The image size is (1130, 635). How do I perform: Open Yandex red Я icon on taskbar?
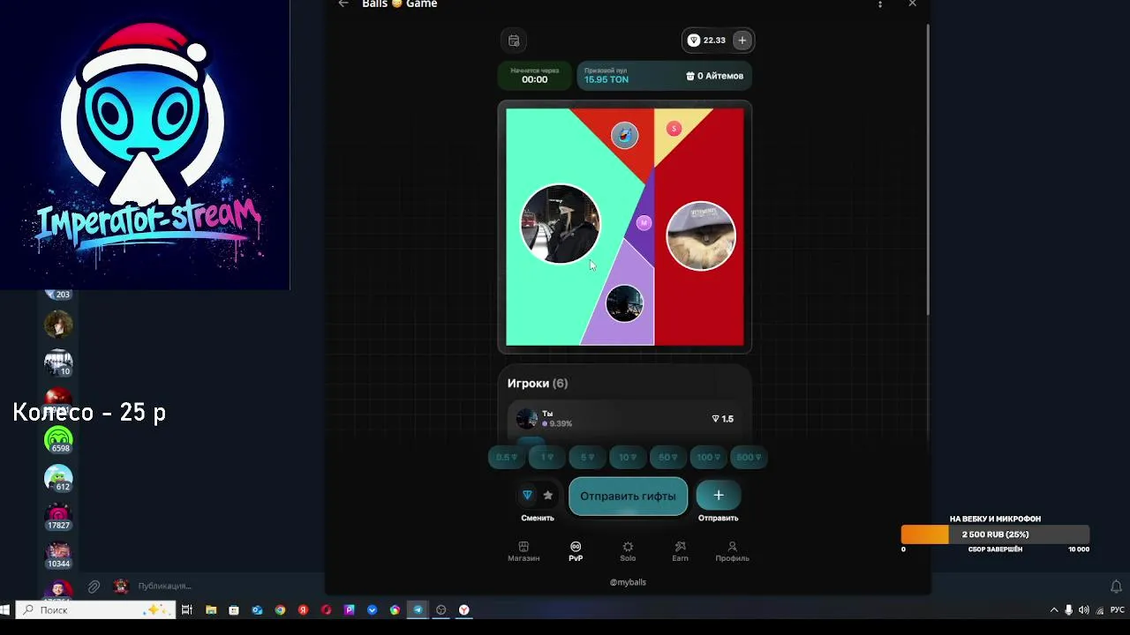click(x=303, y=609)
